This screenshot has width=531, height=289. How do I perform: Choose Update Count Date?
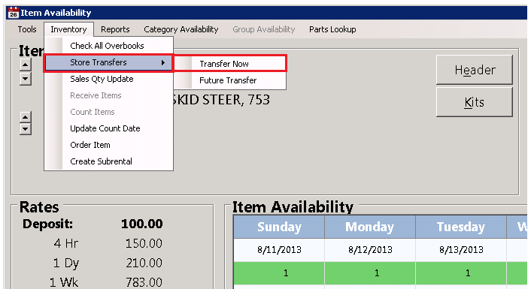[109, 128]
